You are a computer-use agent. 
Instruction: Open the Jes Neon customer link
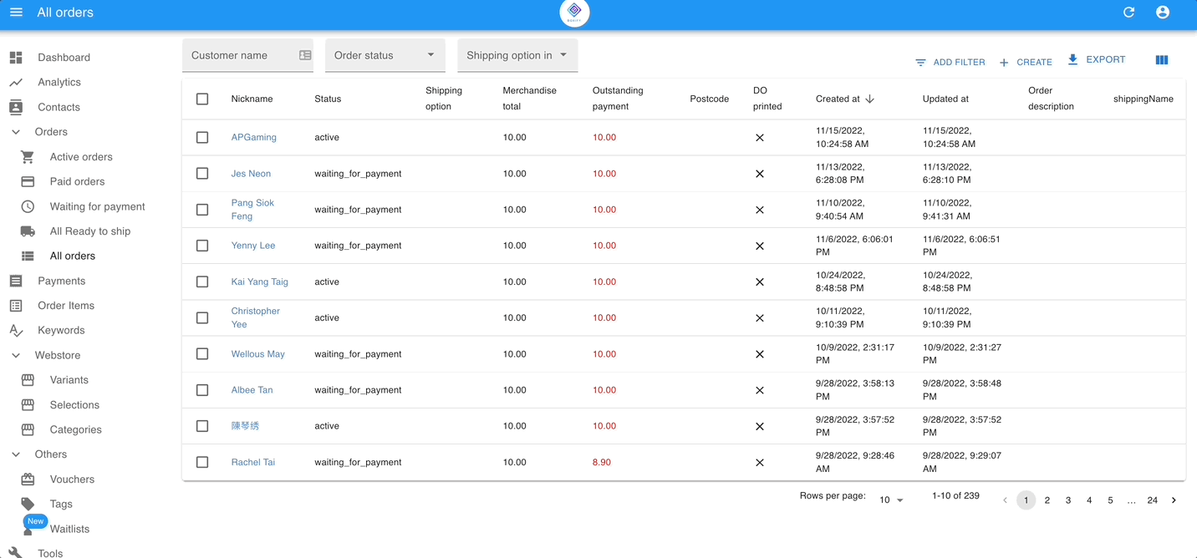coord(251,174)
